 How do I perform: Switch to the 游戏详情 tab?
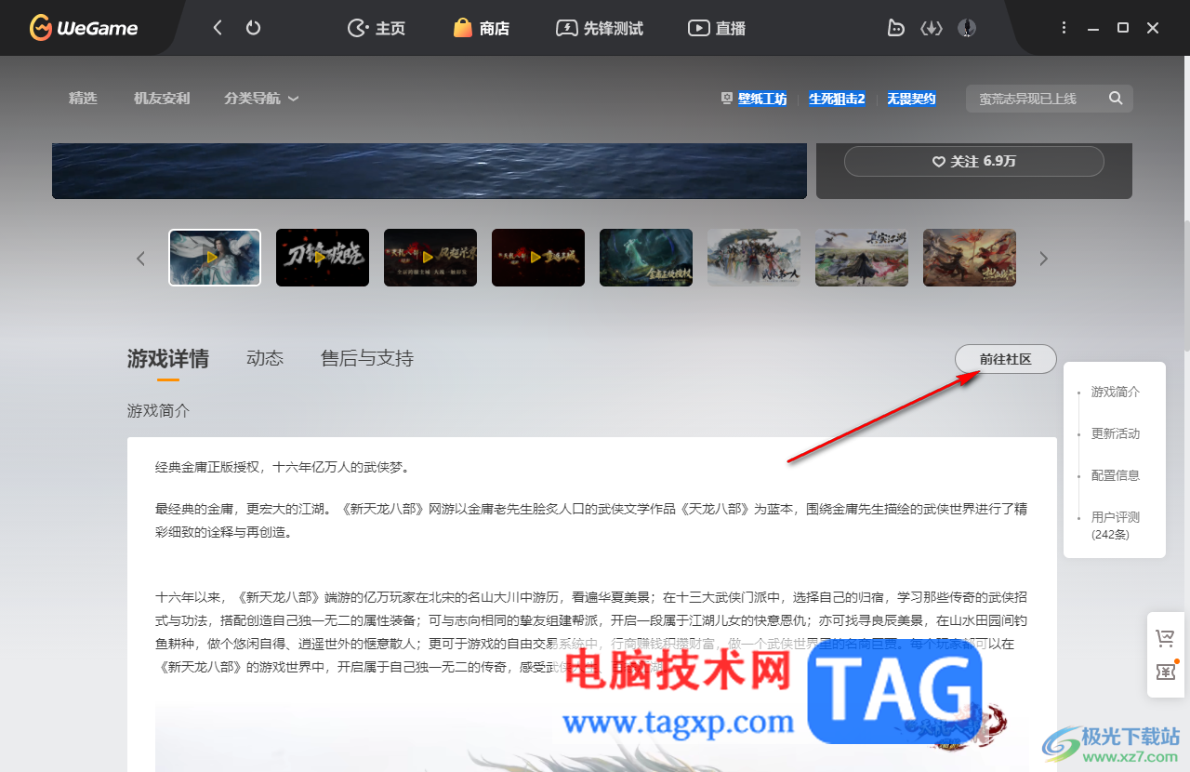[168, 359]
